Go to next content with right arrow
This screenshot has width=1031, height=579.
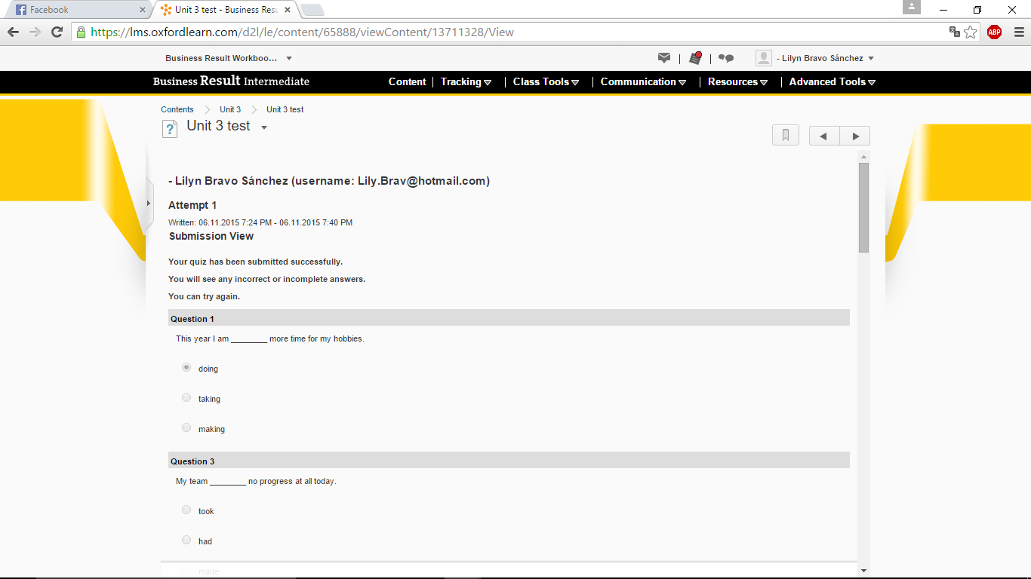[855, 136]
